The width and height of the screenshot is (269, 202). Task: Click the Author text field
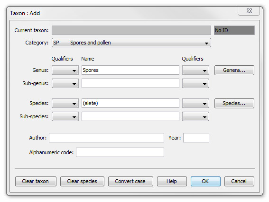click(106, 138)
